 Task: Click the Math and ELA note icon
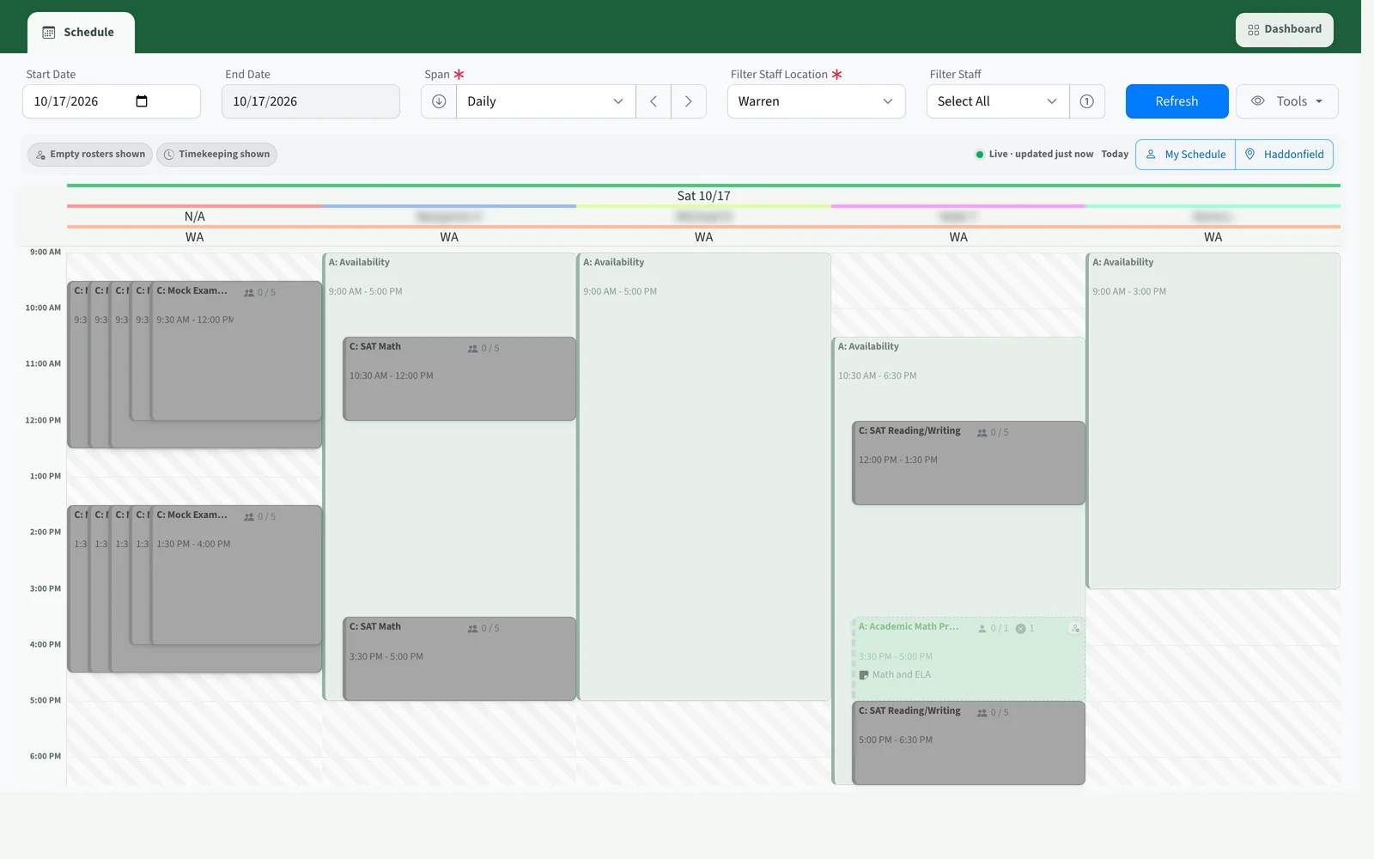point(864,675)
